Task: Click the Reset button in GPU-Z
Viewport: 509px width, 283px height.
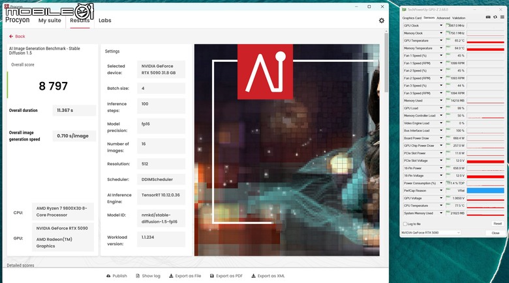Action: coord(497,224)
